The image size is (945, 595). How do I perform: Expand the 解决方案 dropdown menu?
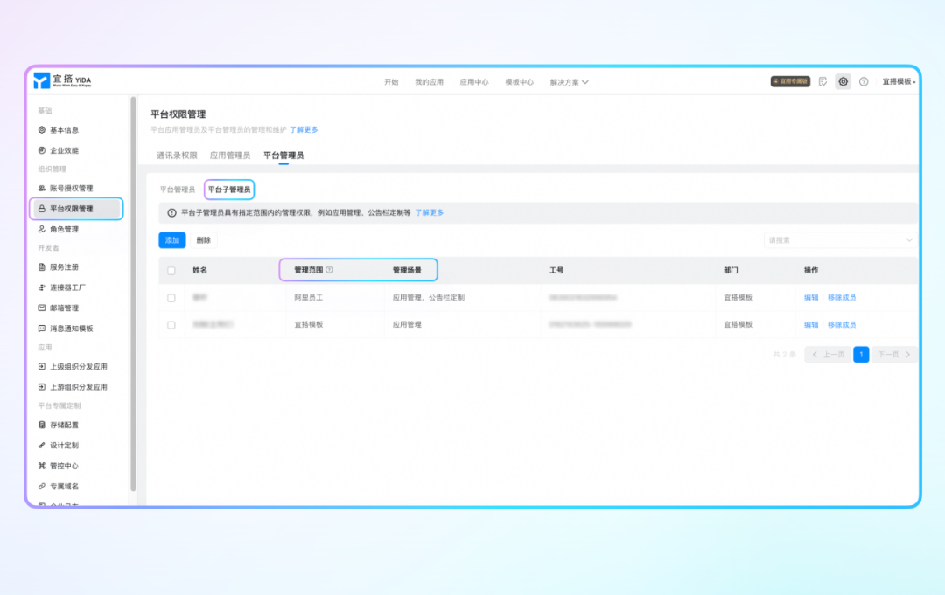point(570,82)
